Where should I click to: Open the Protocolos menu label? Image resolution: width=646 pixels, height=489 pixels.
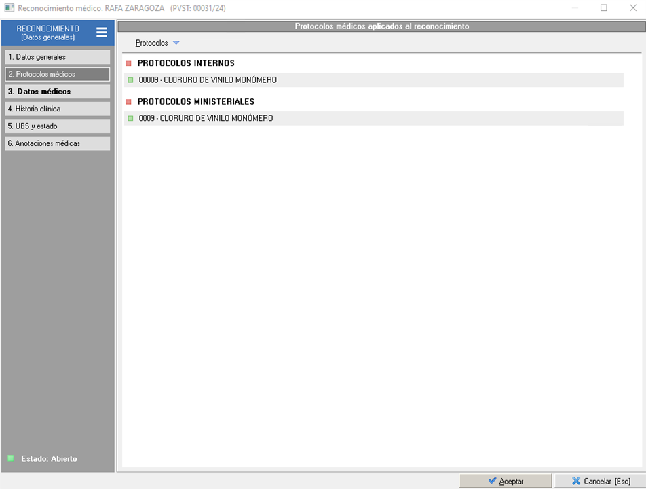(x=151, y=43)
